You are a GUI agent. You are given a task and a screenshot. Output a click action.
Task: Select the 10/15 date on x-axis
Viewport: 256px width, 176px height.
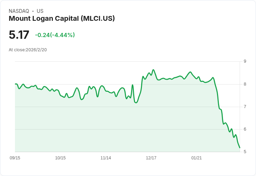pyautogui.click(x=61, y=158)
